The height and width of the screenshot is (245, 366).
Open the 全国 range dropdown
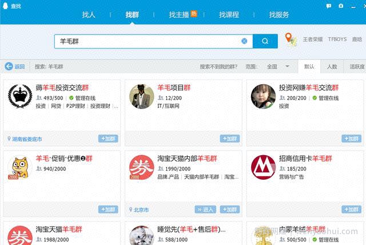coord(278,66)
